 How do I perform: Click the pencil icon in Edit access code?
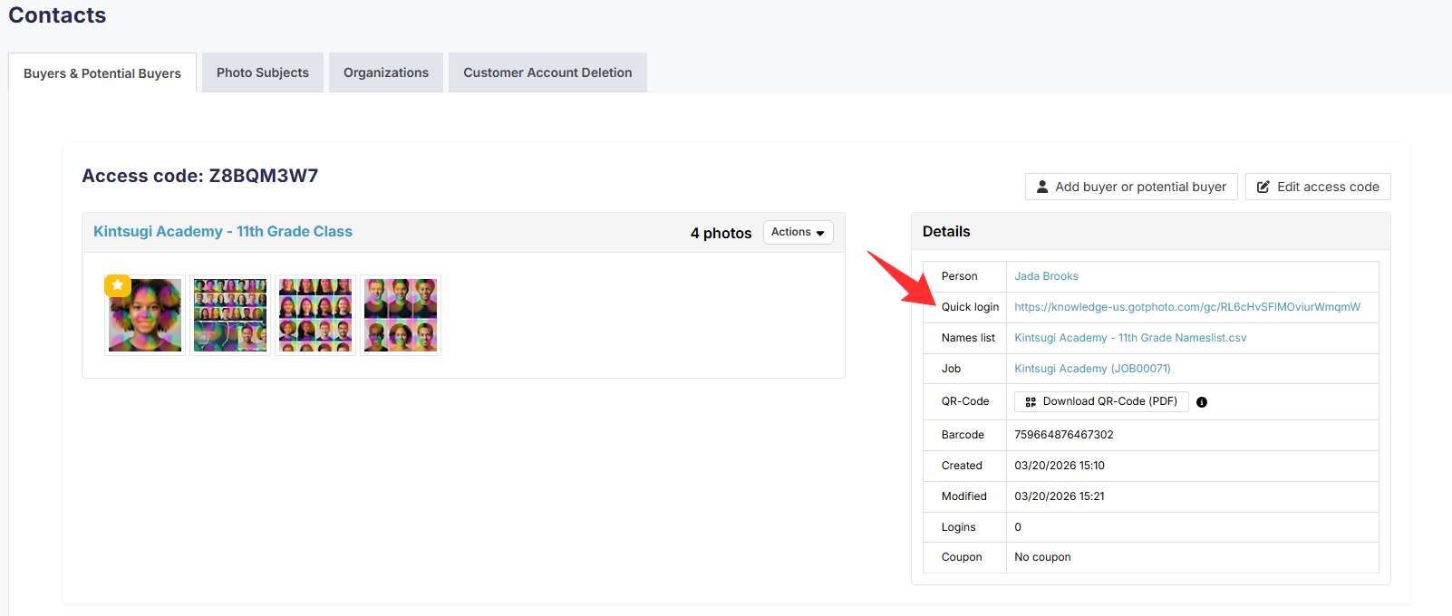(1263, 187)
